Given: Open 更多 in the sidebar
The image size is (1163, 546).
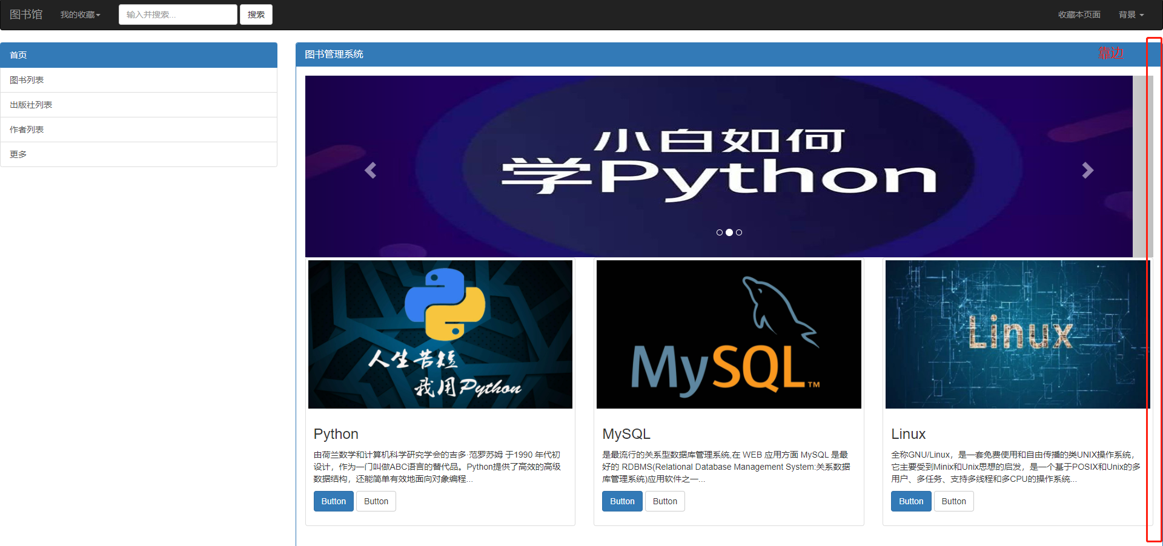Looking at the screenshot, I should (139, 154).
